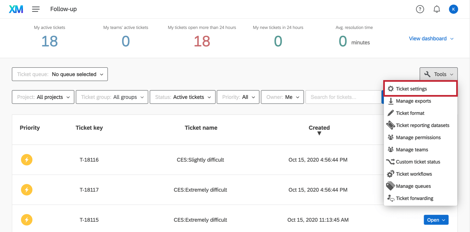The image size is (470, 232).
Task: Open the notifications bell
Action: (x=437, y=9)
